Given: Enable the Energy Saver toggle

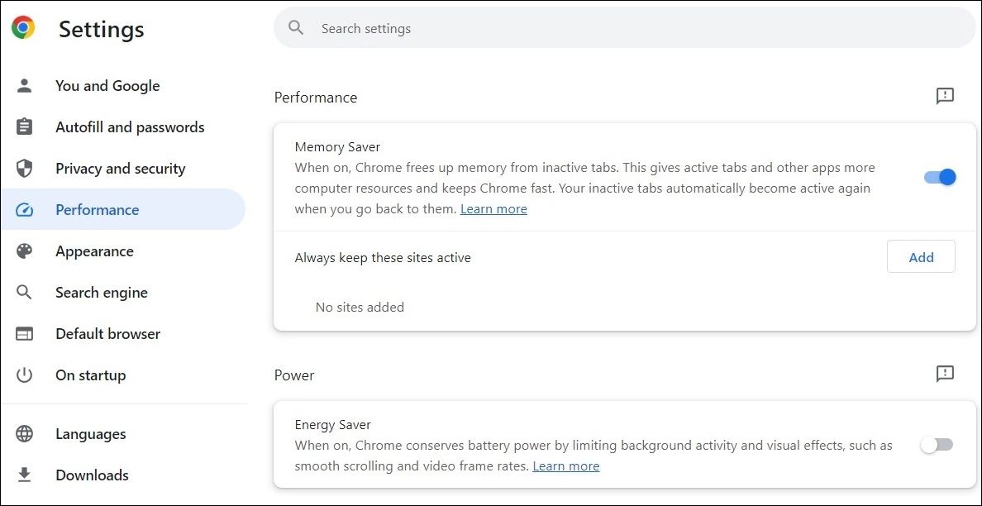Looking at the screenshot, I should coord(937,444).
